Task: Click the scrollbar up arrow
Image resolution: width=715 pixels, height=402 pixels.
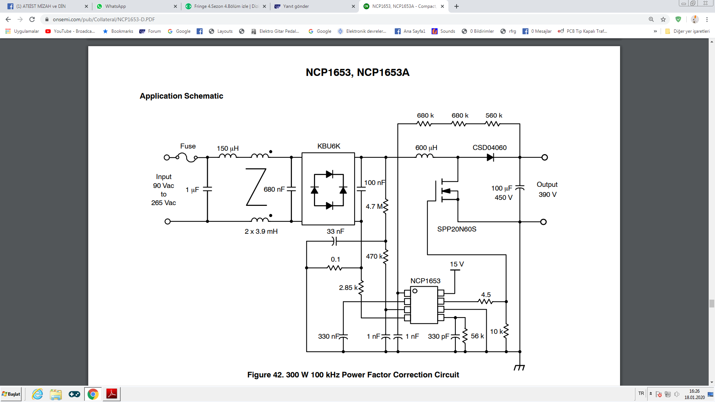Action: coord(712,41)
